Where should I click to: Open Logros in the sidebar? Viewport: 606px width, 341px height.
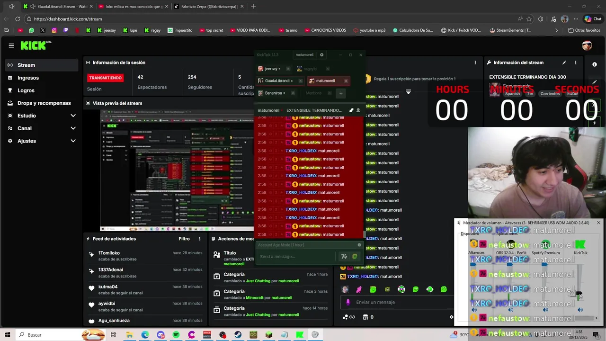pyautogui.click(x=42, y=90)
